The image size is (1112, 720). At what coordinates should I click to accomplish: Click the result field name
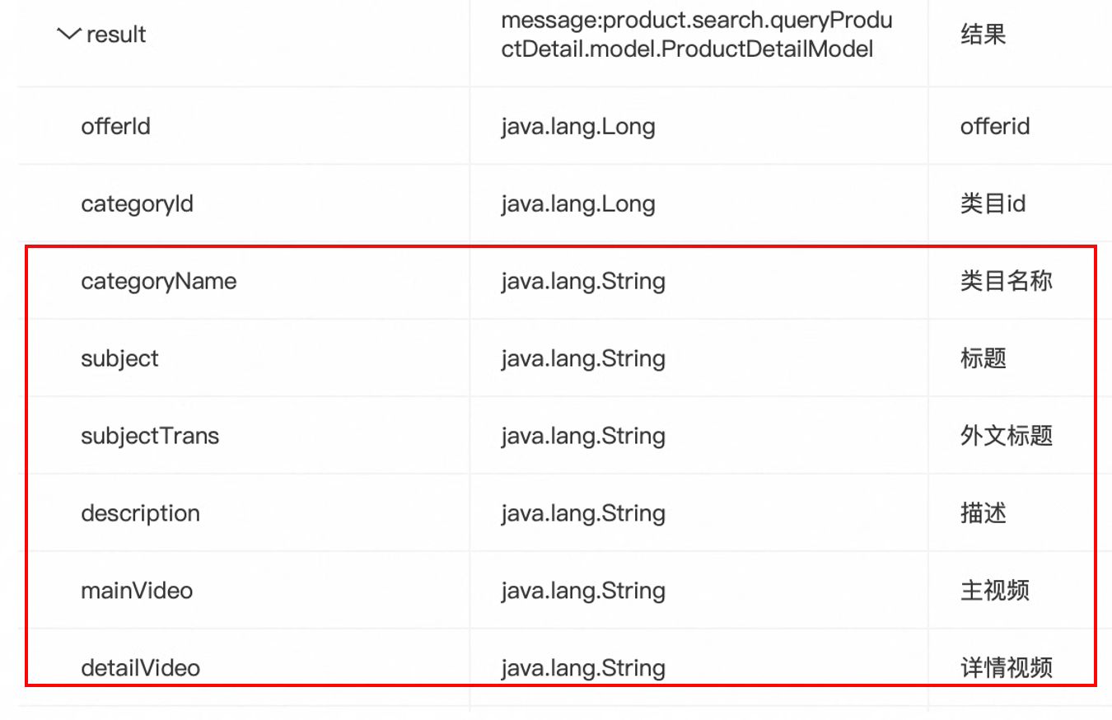coord(116,35)
